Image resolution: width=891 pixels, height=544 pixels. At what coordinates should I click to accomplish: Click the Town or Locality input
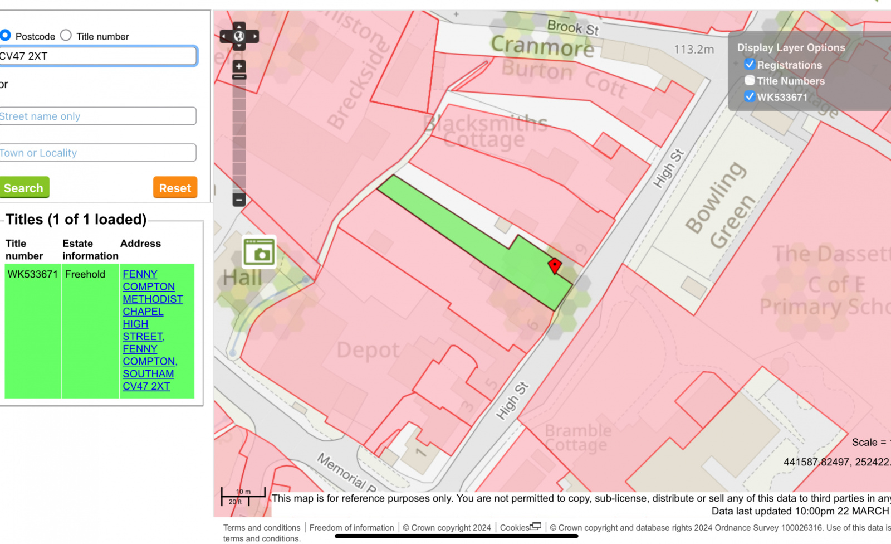pyautogui.click(x=97, y=153)
